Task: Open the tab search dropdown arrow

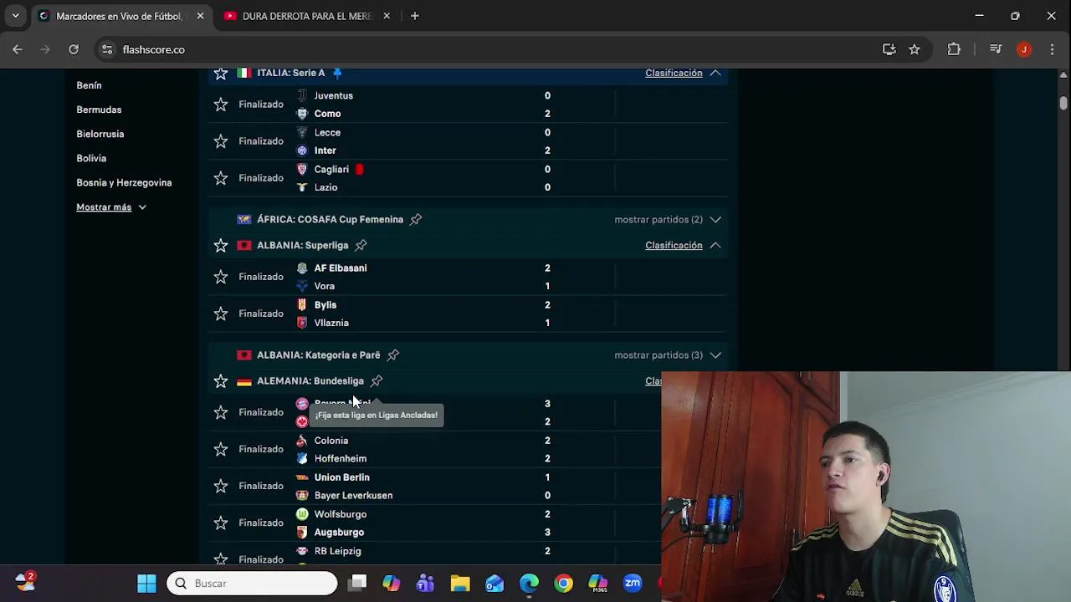Action: (x=15, y=16)
